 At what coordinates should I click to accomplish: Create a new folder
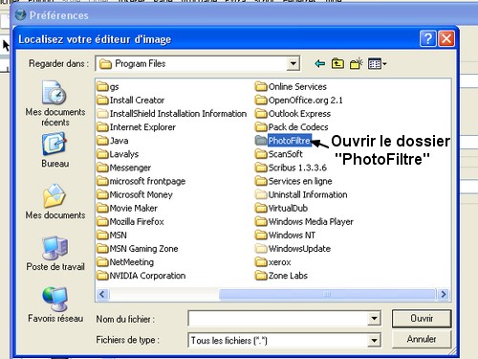click(x=357, y=64)
